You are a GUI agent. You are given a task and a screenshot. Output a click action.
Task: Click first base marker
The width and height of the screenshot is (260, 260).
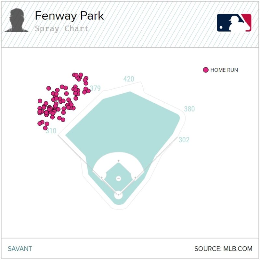click(136, 178)
